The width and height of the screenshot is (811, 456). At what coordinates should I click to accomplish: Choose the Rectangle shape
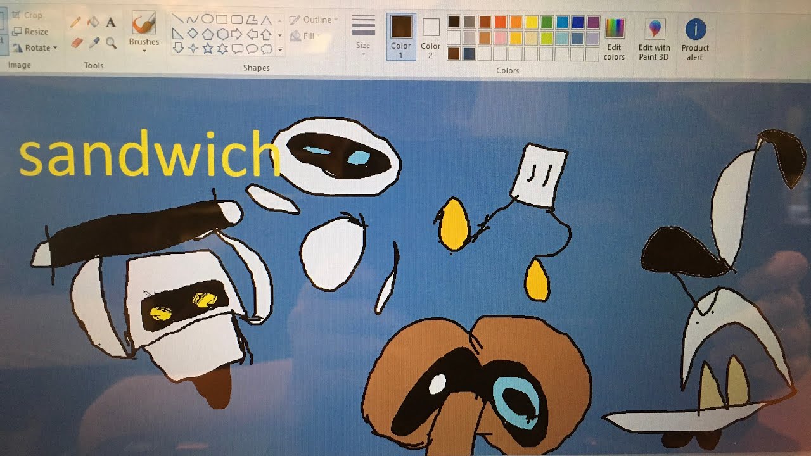222,20
